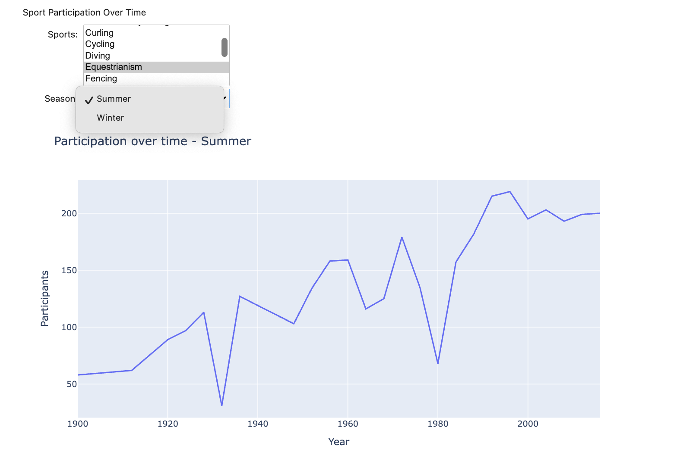Click the y-axis tick label 200

(69, 213)
